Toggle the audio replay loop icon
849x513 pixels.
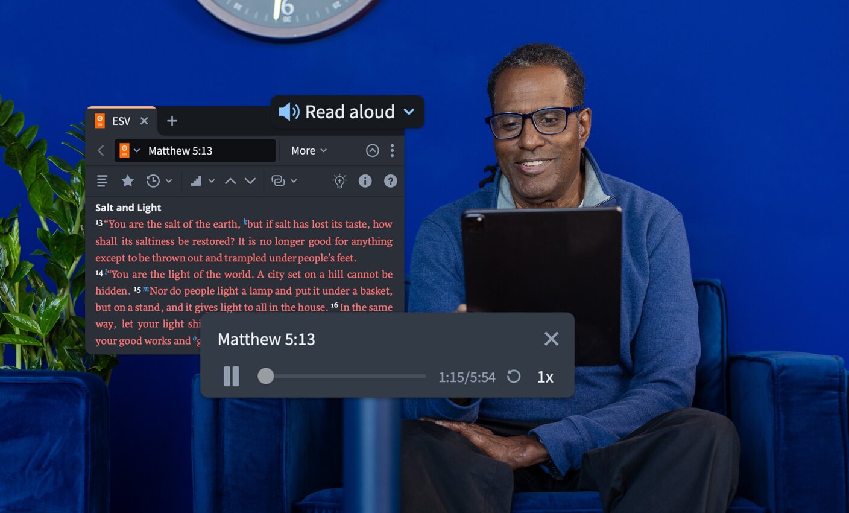coord(514,377)
